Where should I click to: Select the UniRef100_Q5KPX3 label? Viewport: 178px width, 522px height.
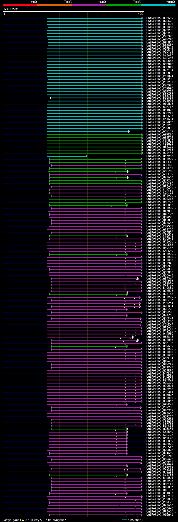[x=160, y=217]
